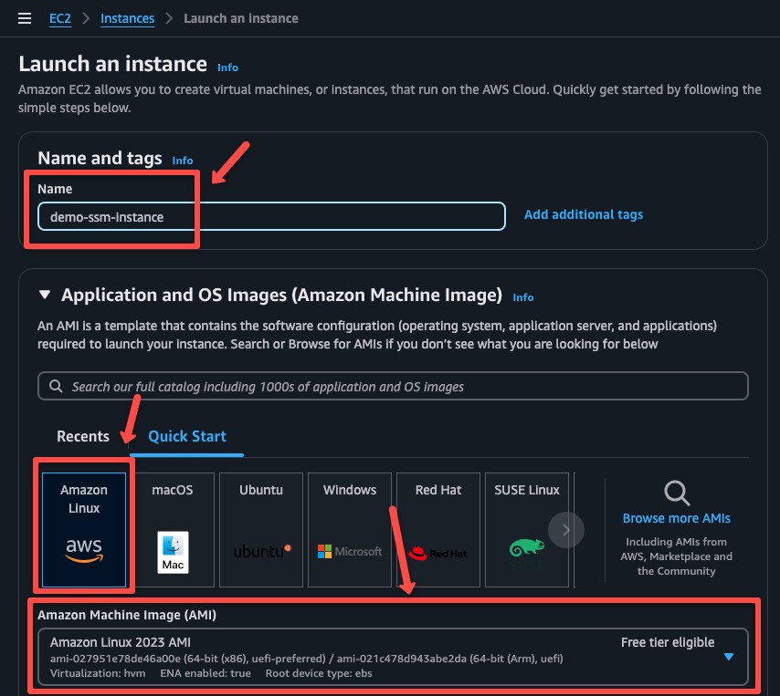Switch to the Quick Start tab

coord(187,436)
